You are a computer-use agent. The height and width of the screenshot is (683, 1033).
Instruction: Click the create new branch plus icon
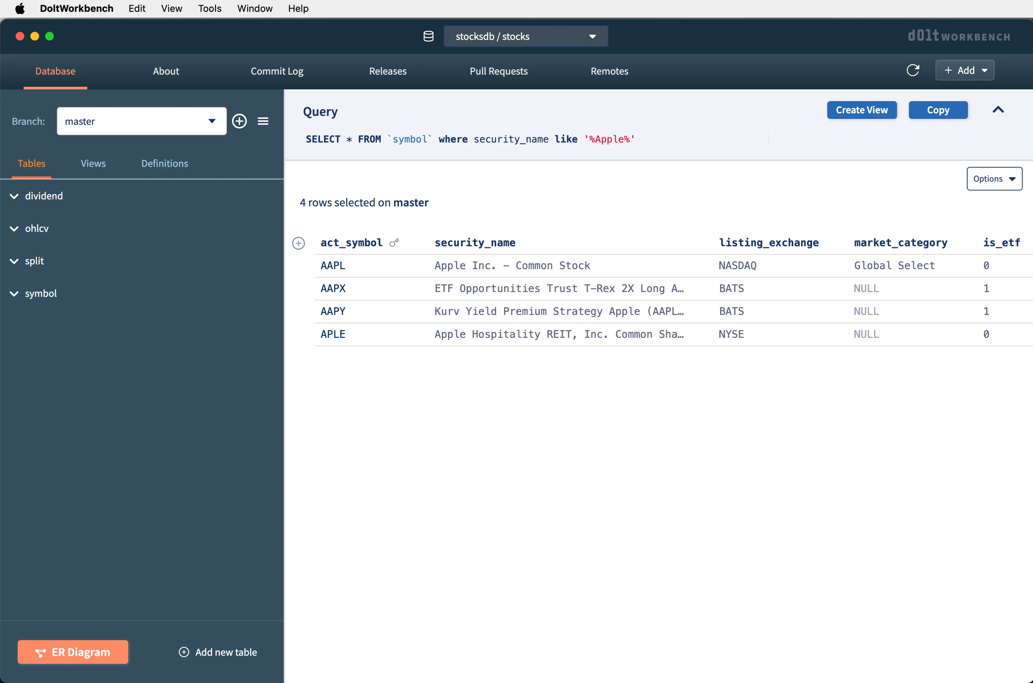pyautogui.click(x=239, y=121)
